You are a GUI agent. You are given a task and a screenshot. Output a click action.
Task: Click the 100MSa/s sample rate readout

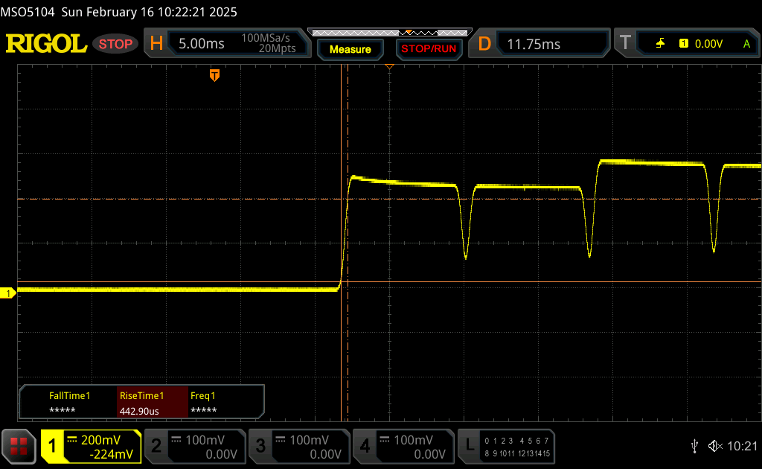(x=266, y=38)
